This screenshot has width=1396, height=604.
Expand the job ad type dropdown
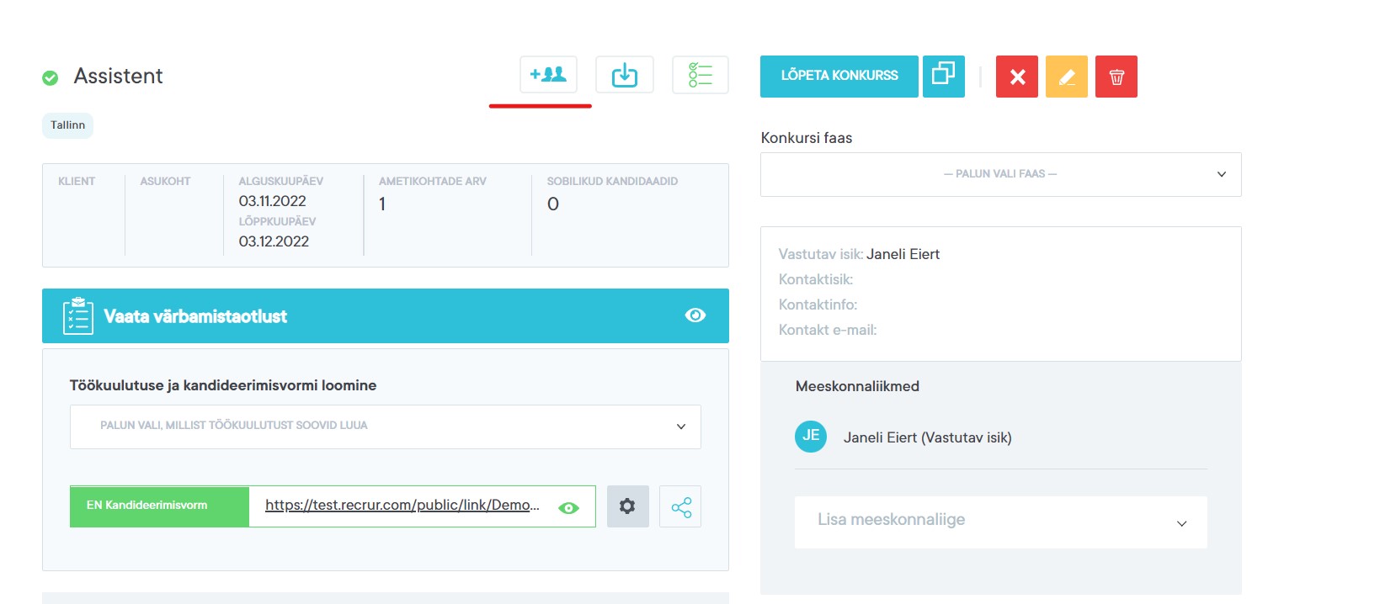click(x=385, y=427)
